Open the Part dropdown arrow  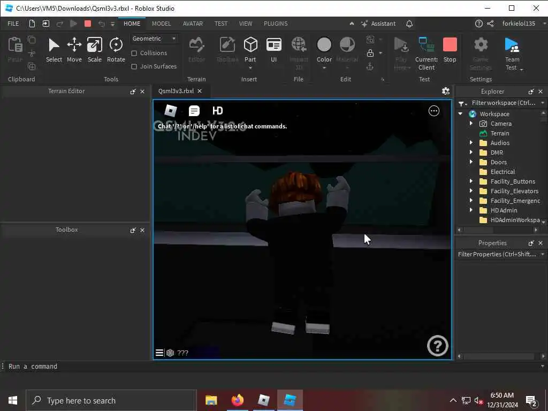pos(250,68)
